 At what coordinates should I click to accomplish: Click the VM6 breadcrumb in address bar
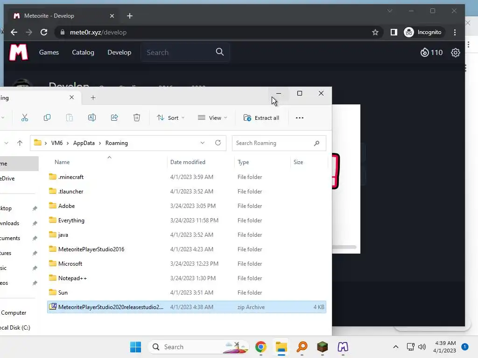[x=56, y=143]
